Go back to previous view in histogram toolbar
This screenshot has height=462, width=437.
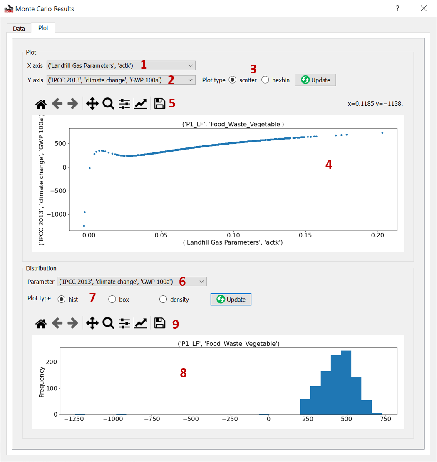pos(57,323)
